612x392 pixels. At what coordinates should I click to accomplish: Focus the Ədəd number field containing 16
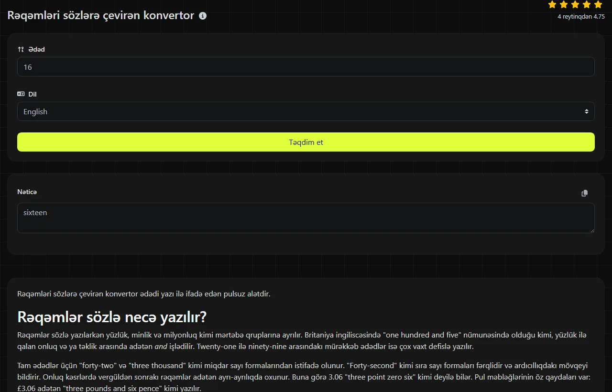click(x=306, y=67)
